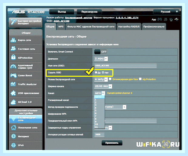Open the Русский language dropdown
Screen dimensions: 188x156
pyautogui.click(x=166, y=12)
